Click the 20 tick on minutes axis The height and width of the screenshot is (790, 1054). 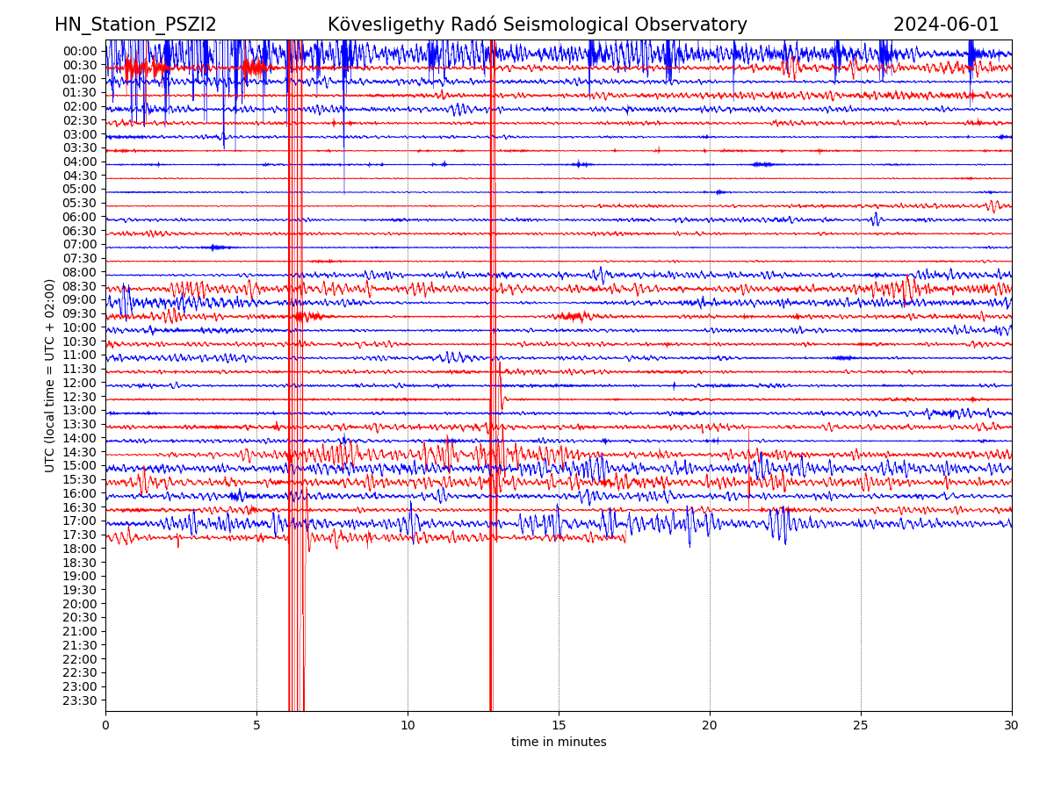pos(710,725)
